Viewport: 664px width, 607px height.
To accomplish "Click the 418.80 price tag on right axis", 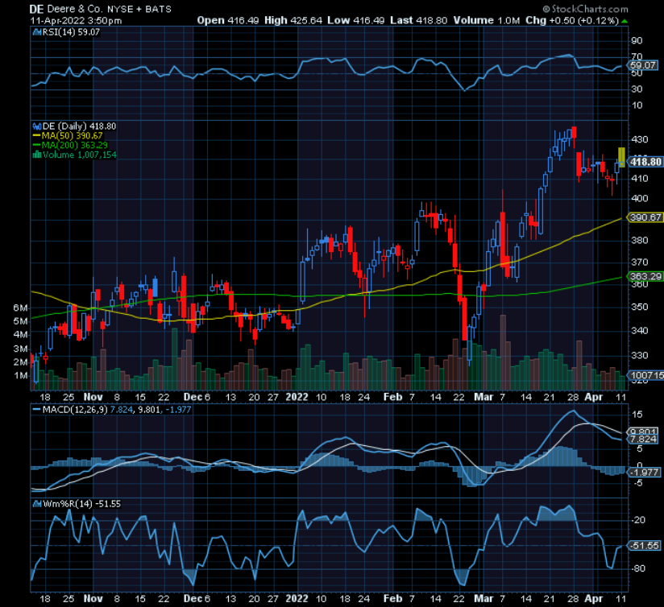I will 645,161.
